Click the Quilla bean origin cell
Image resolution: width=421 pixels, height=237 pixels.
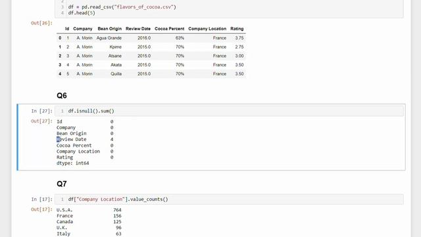(x=116, y=74)
